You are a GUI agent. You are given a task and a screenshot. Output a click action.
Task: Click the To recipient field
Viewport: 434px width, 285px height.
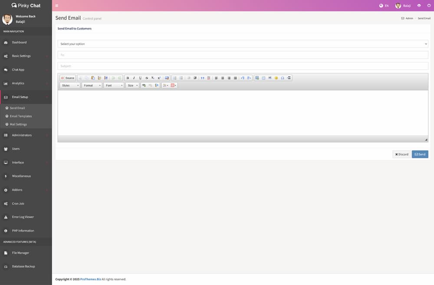click(x=243, y=55)
